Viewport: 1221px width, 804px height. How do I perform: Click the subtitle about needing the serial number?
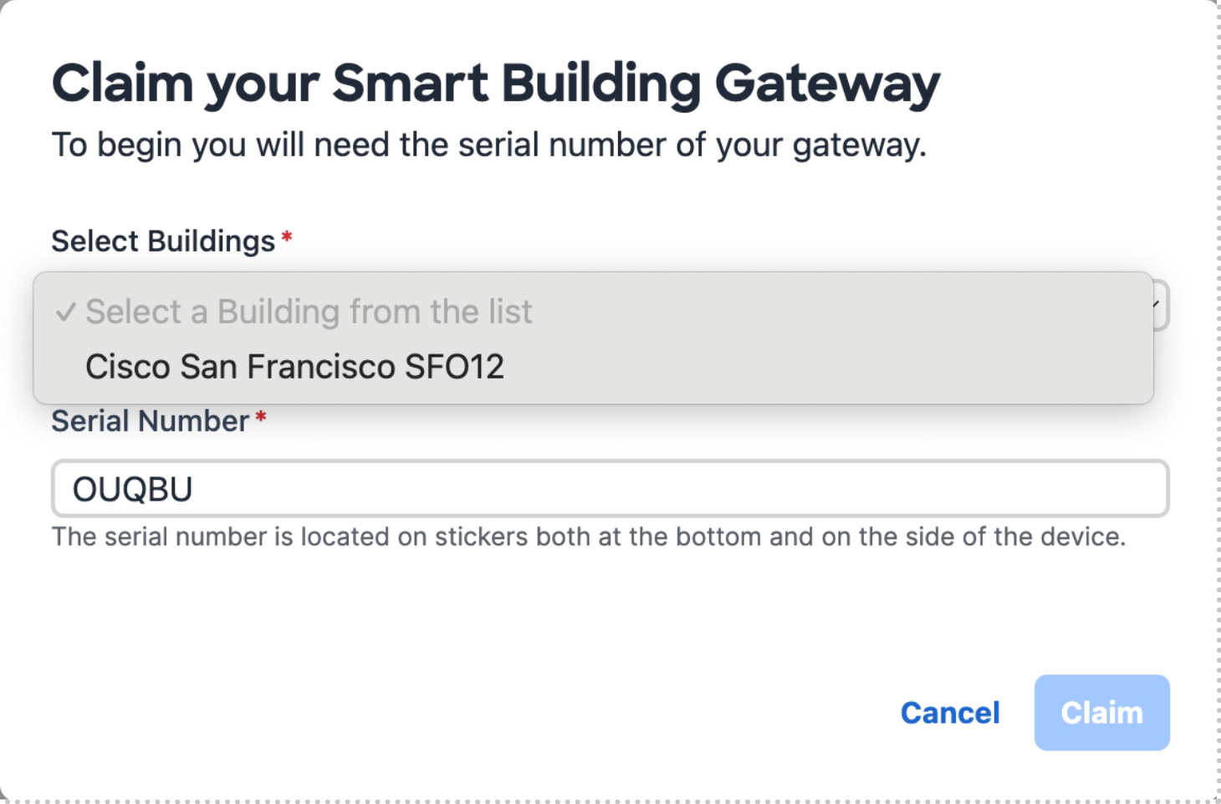click(x=489, y=145)
